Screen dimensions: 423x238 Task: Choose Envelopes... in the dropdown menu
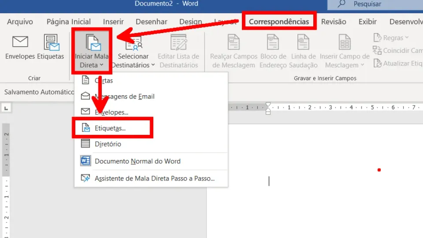coord(151,112)
